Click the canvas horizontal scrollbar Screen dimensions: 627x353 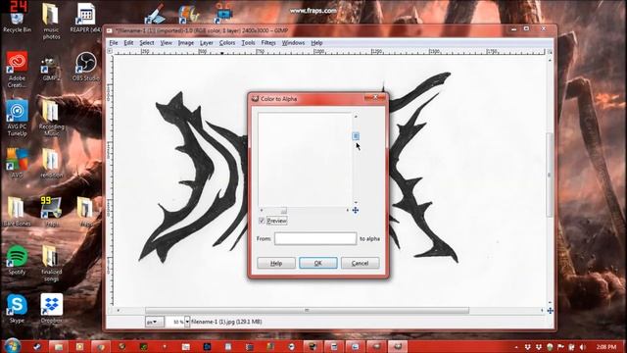(x=307, y=311)
